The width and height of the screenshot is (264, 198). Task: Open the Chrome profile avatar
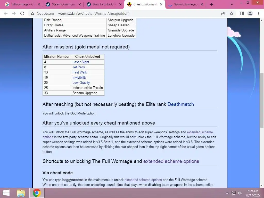250,13
